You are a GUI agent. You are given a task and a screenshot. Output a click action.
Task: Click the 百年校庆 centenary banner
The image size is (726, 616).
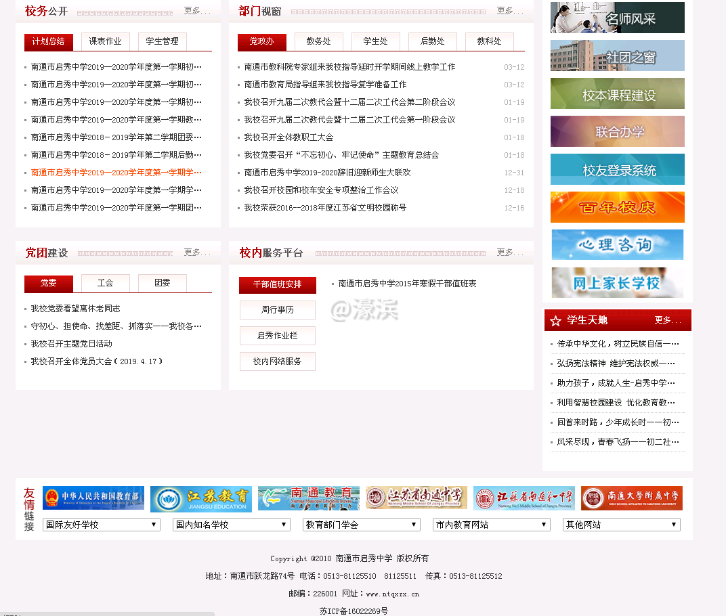pyautogui.click(x=617, y=207)
